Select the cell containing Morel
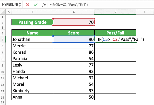The image size is (154, 105). (x=32, y=84)
